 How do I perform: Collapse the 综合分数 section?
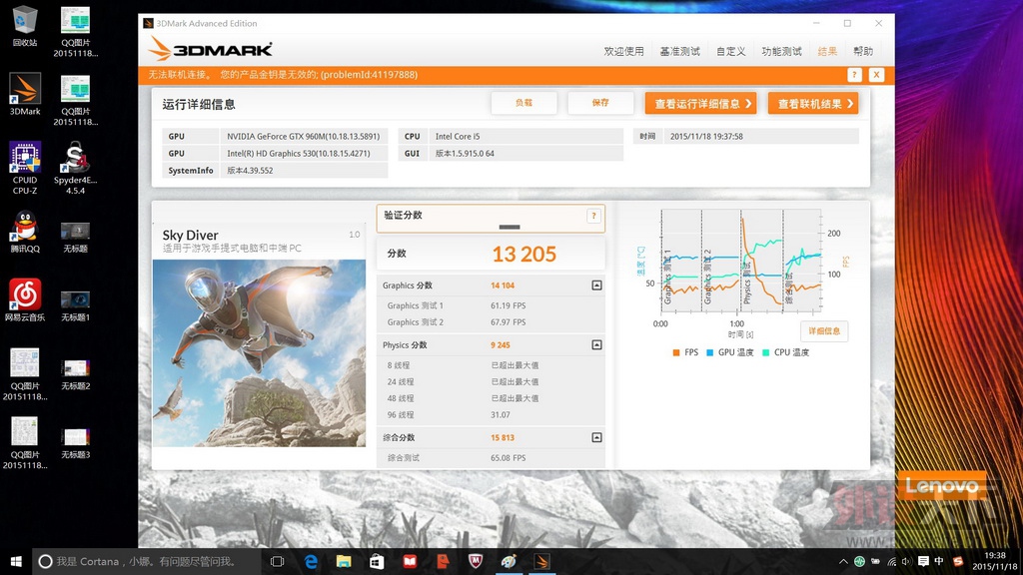tap(596, 437)
